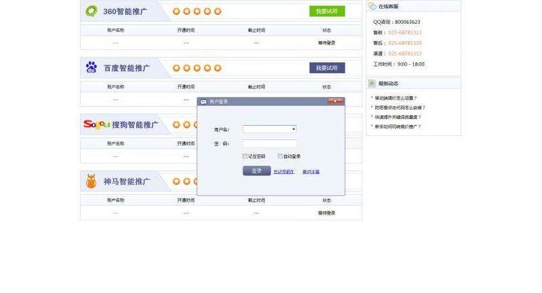Open the 用户名 dropdown arrow
Image resolution: width=542 pixels, height=293 pixels.
(x=293, y=129)
